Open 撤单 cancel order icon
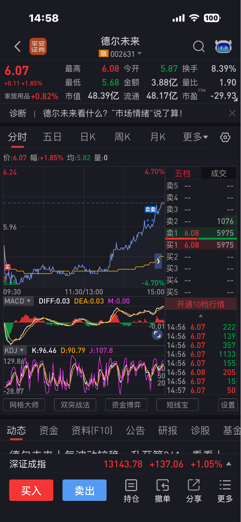This screenshot has height=522, width=241. pos(162,491)
